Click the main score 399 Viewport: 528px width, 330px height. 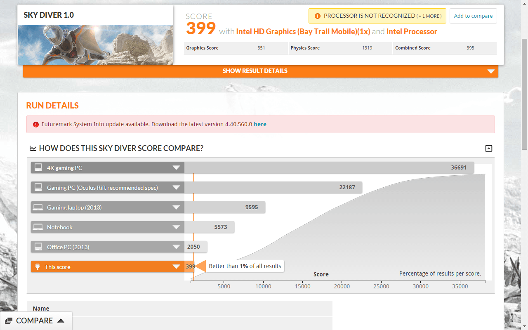click(x=201, y=28)
